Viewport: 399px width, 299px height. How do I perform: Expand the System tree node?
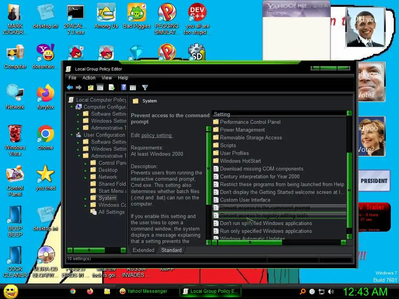point(85,198)
